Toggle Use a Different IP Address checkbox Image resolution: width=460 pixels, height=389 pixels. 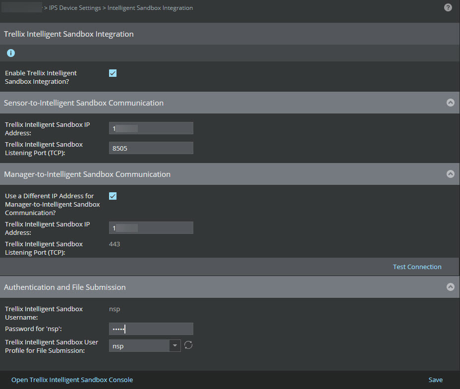(113, 196)
